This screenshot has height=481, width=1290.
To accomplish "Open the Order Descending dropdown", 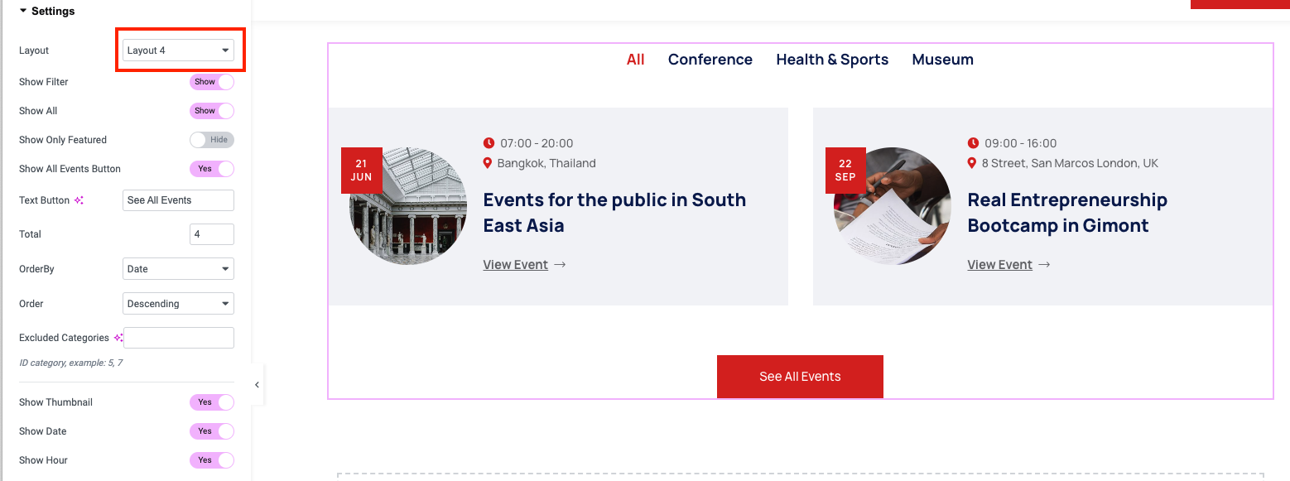I will (x=178, y=304).
